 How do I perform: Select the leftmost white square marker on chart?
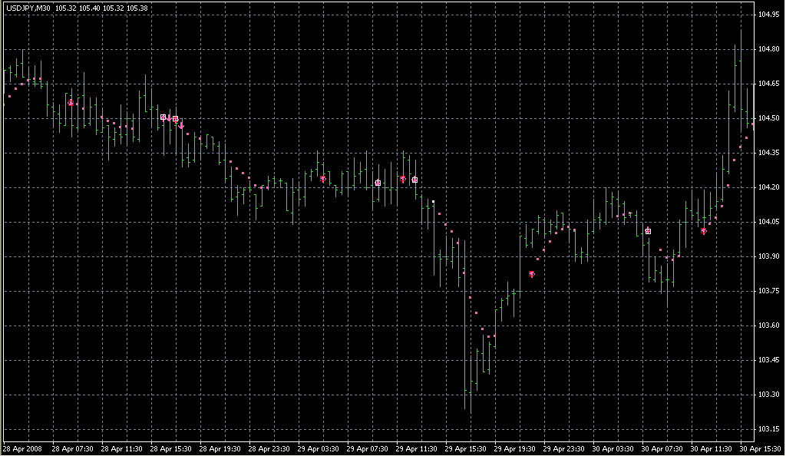click(x=163, y=117)
